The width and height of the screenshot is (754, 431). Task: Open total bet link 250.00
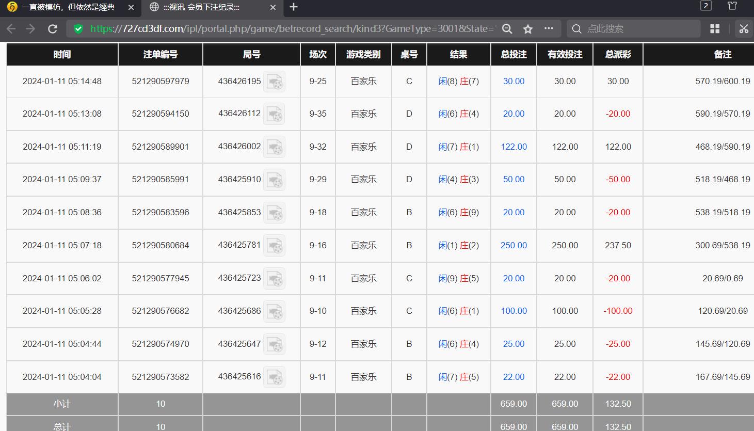coord(514,246)
